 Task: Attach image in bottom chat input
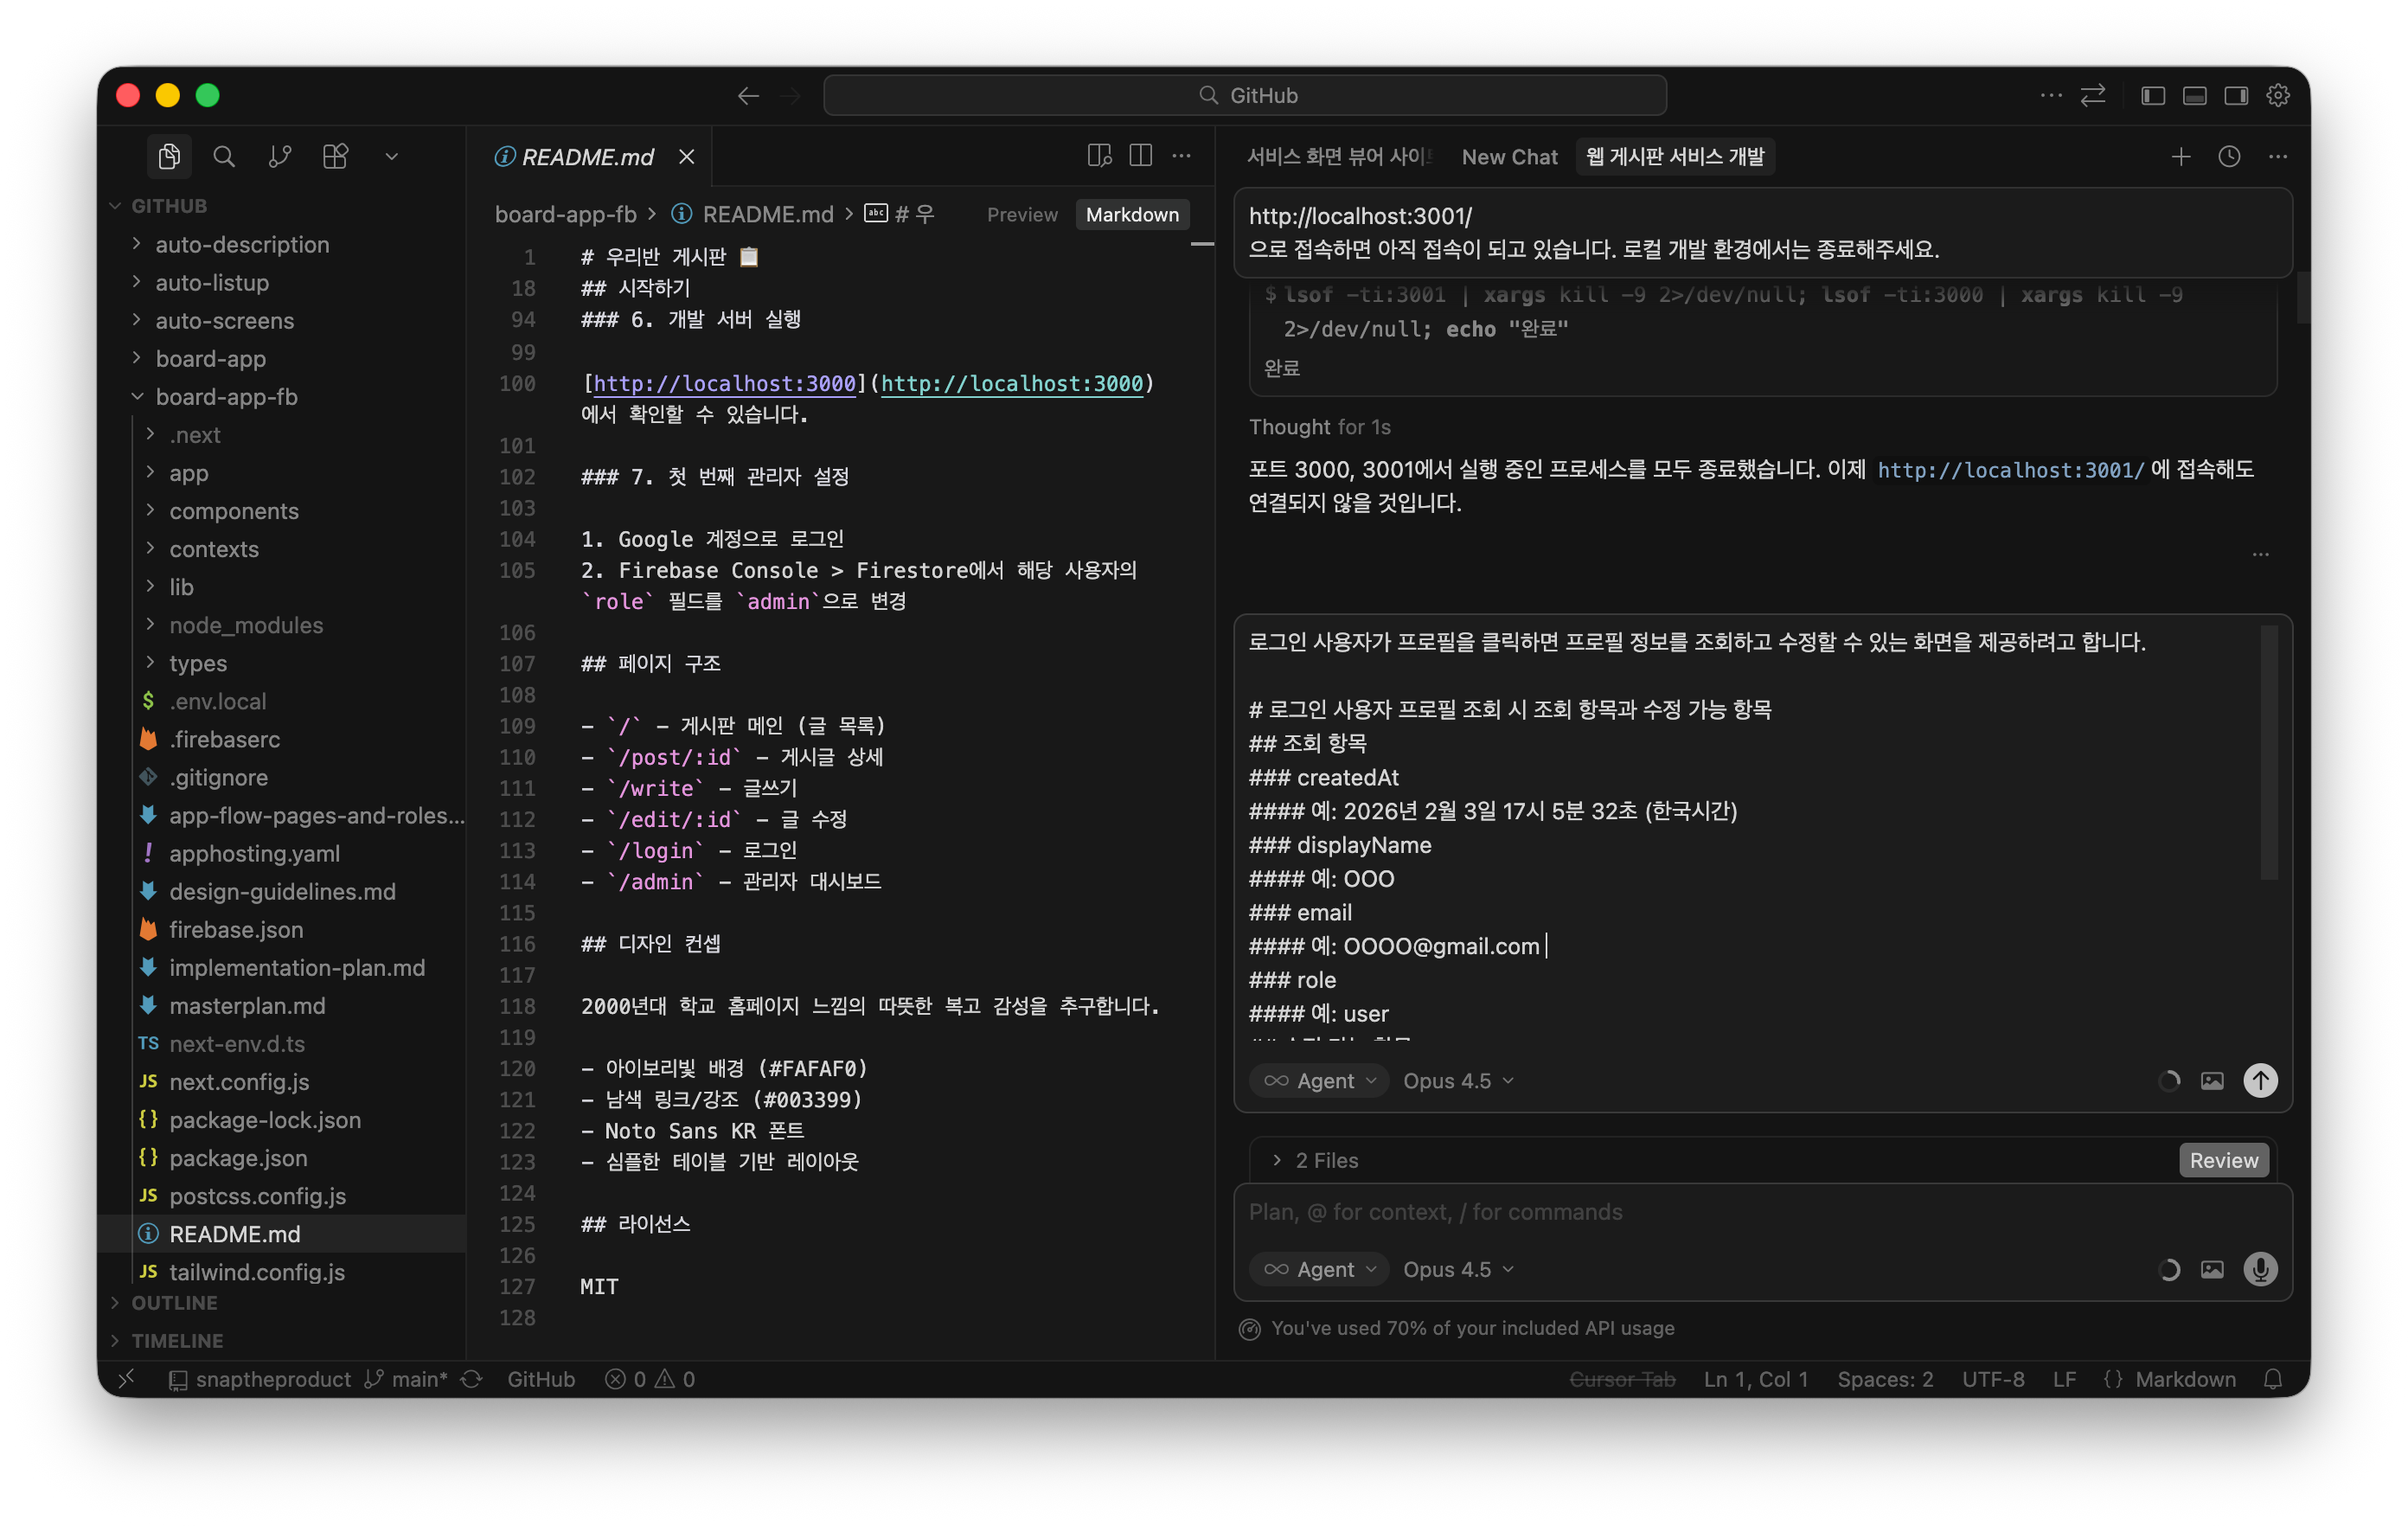pyautogui.click(x=2212, y=1269)
